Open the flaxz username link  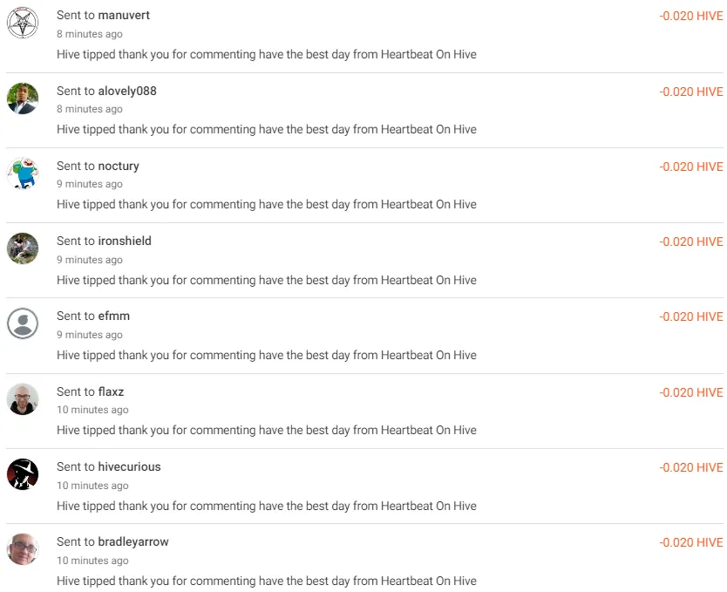click(111, 391)
